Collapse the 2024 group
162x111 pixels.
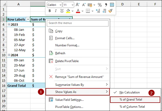coord(9,55)
